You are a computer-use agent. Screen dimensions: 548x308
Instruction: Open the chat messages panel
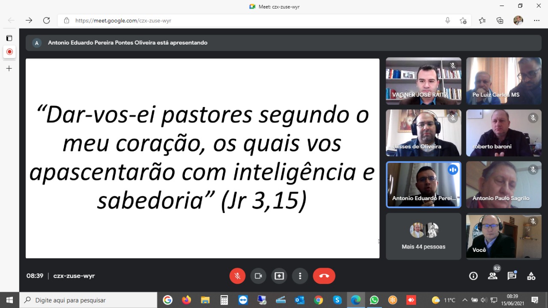click(x=512, y=276)
